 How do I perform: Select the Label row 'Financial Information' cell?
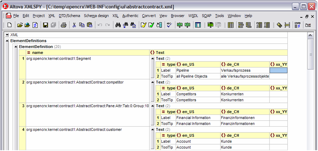[x=198, y=118]
